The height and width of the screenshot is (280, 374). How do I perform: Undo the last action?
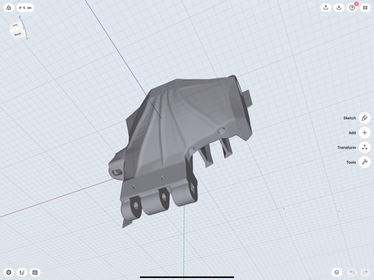pyautogui.click(x=352, y=272)
